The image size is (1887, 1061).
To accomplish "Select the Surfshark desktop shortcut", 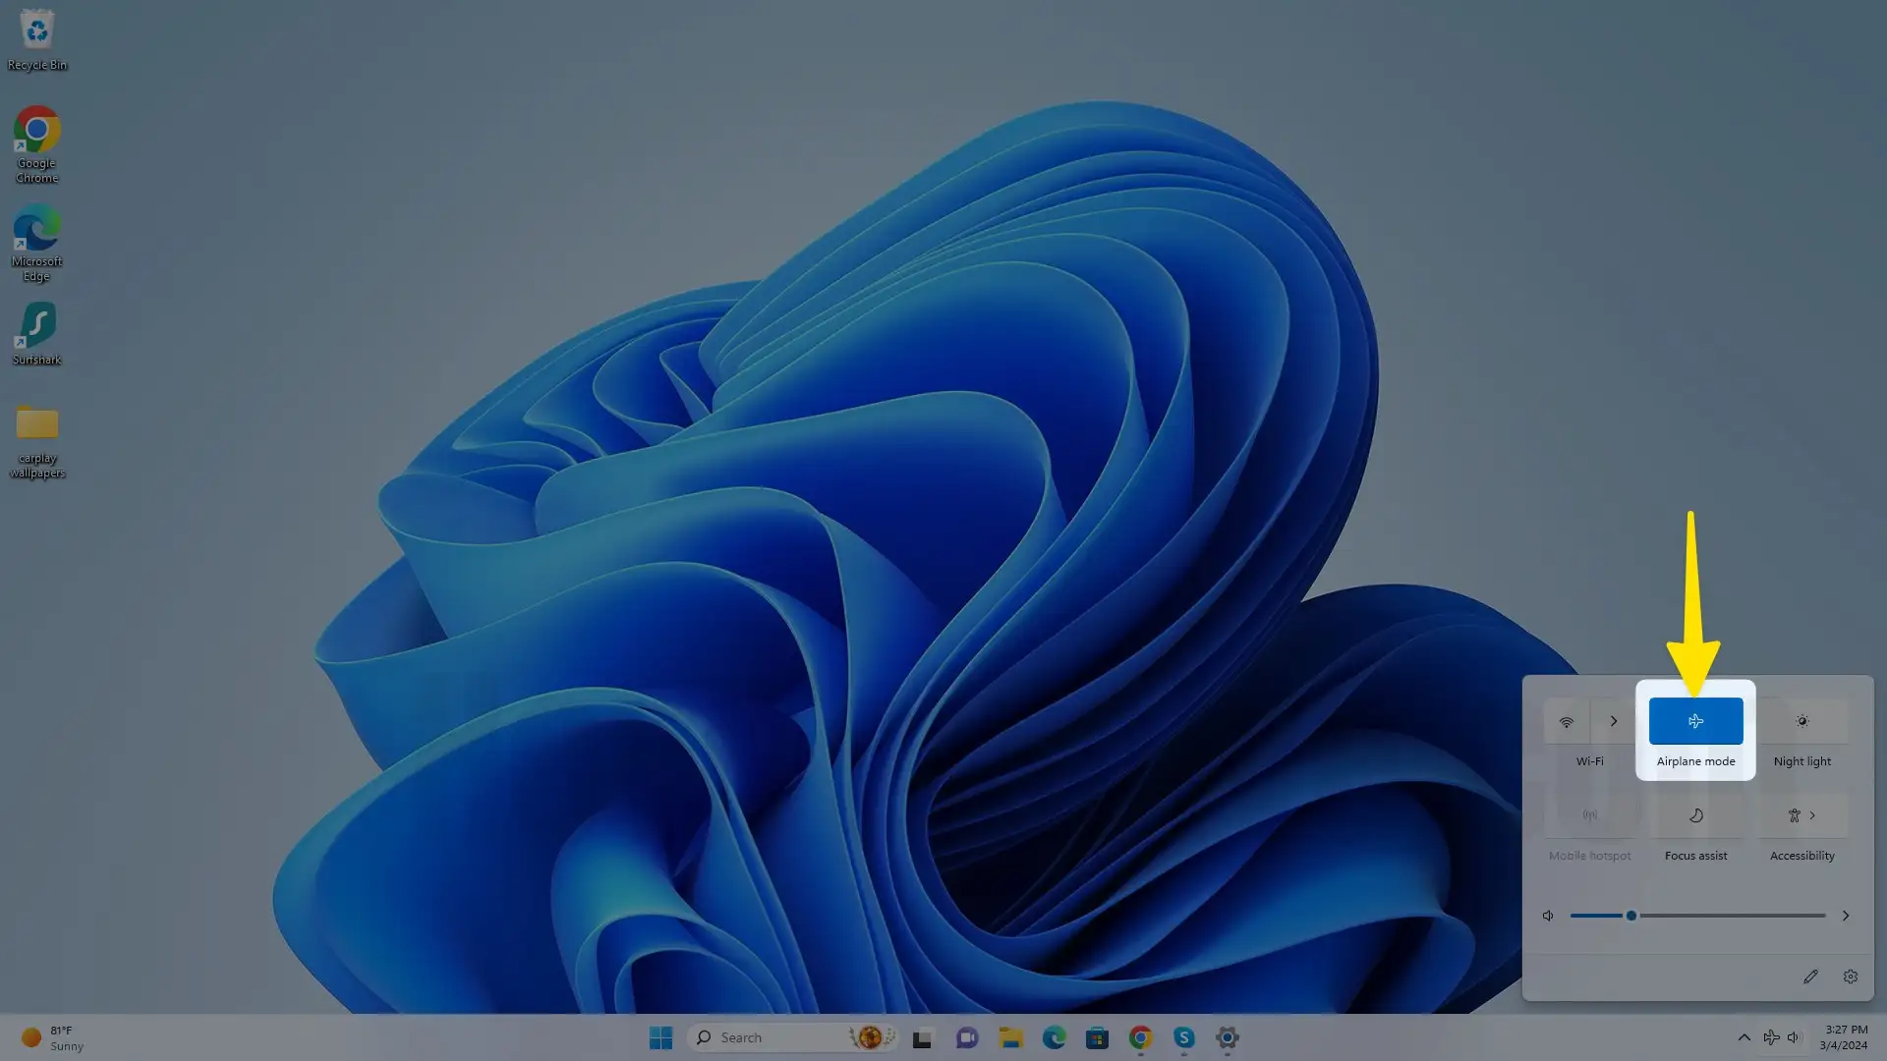I will click(x=36, y=334).
